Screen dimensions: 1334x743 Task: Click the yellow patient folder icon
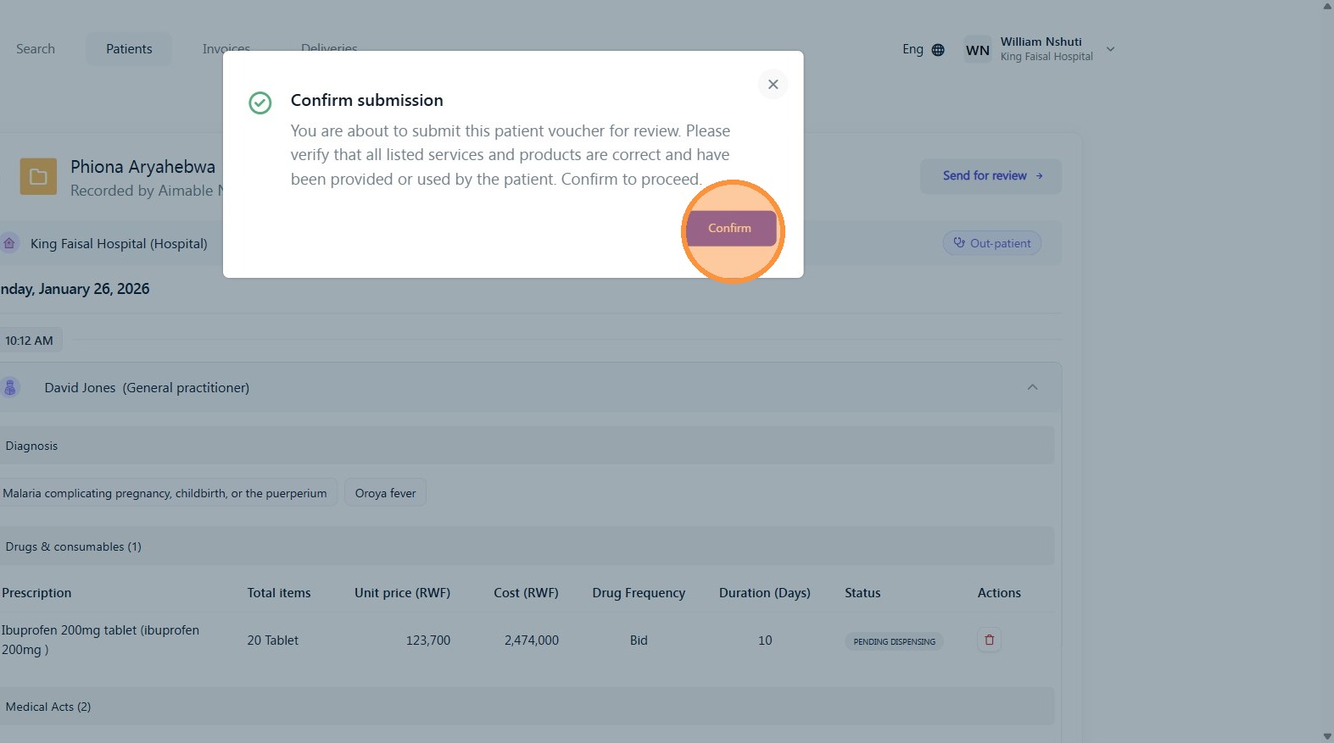point(38,177)
